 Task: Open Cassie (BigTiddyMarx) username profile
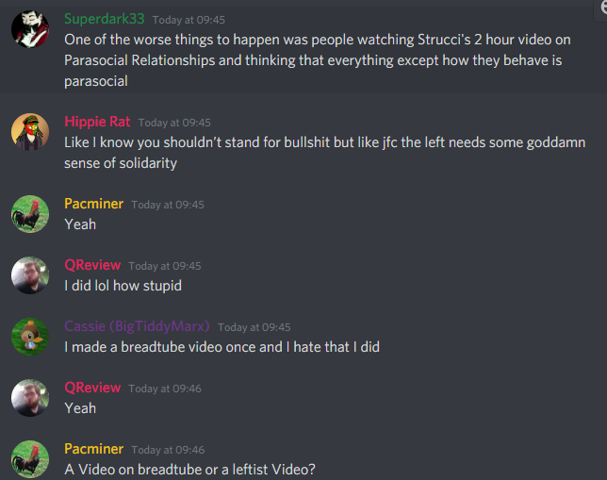(x=137, y=326)
